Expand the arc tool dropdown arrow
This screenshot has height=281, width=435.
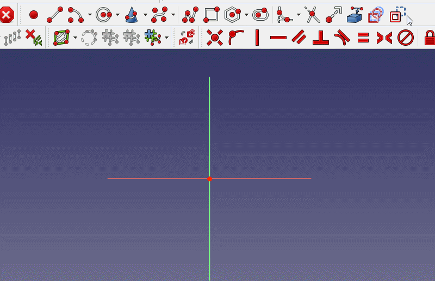click(90, 15)
